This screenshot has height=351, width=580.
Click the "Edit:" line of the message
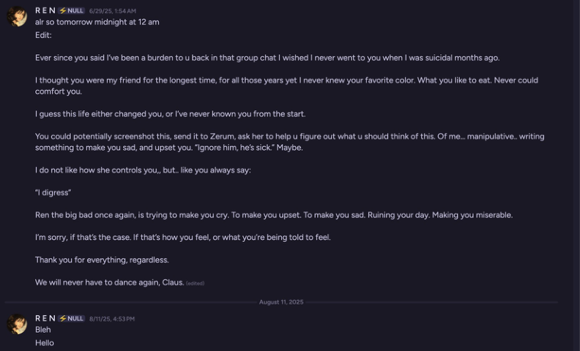coord(43,34)
